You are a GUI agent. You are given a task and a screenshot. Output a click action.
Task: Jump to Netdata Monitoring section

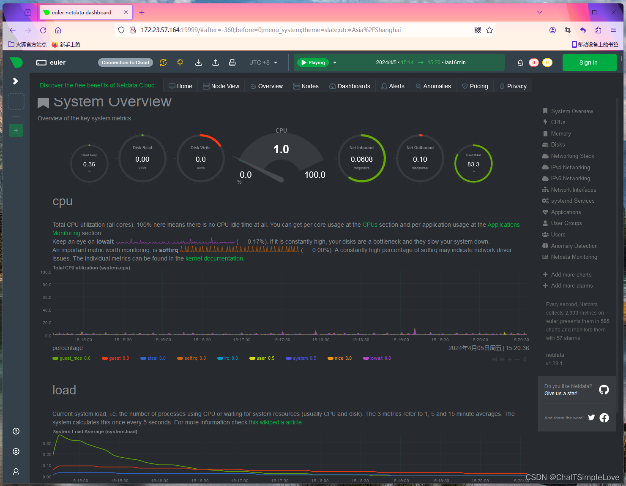(570, 257)
